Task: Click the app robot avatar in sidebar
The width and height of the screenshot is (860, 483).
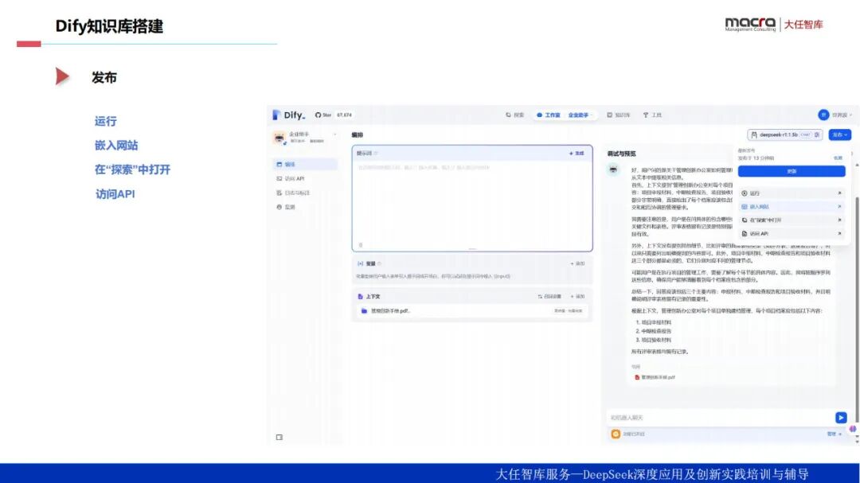Action: [279, 137]
